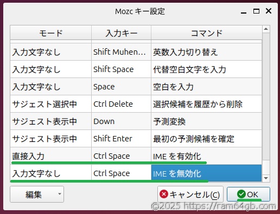Maximize the Mozc キー設定 window

coord(256,11)
